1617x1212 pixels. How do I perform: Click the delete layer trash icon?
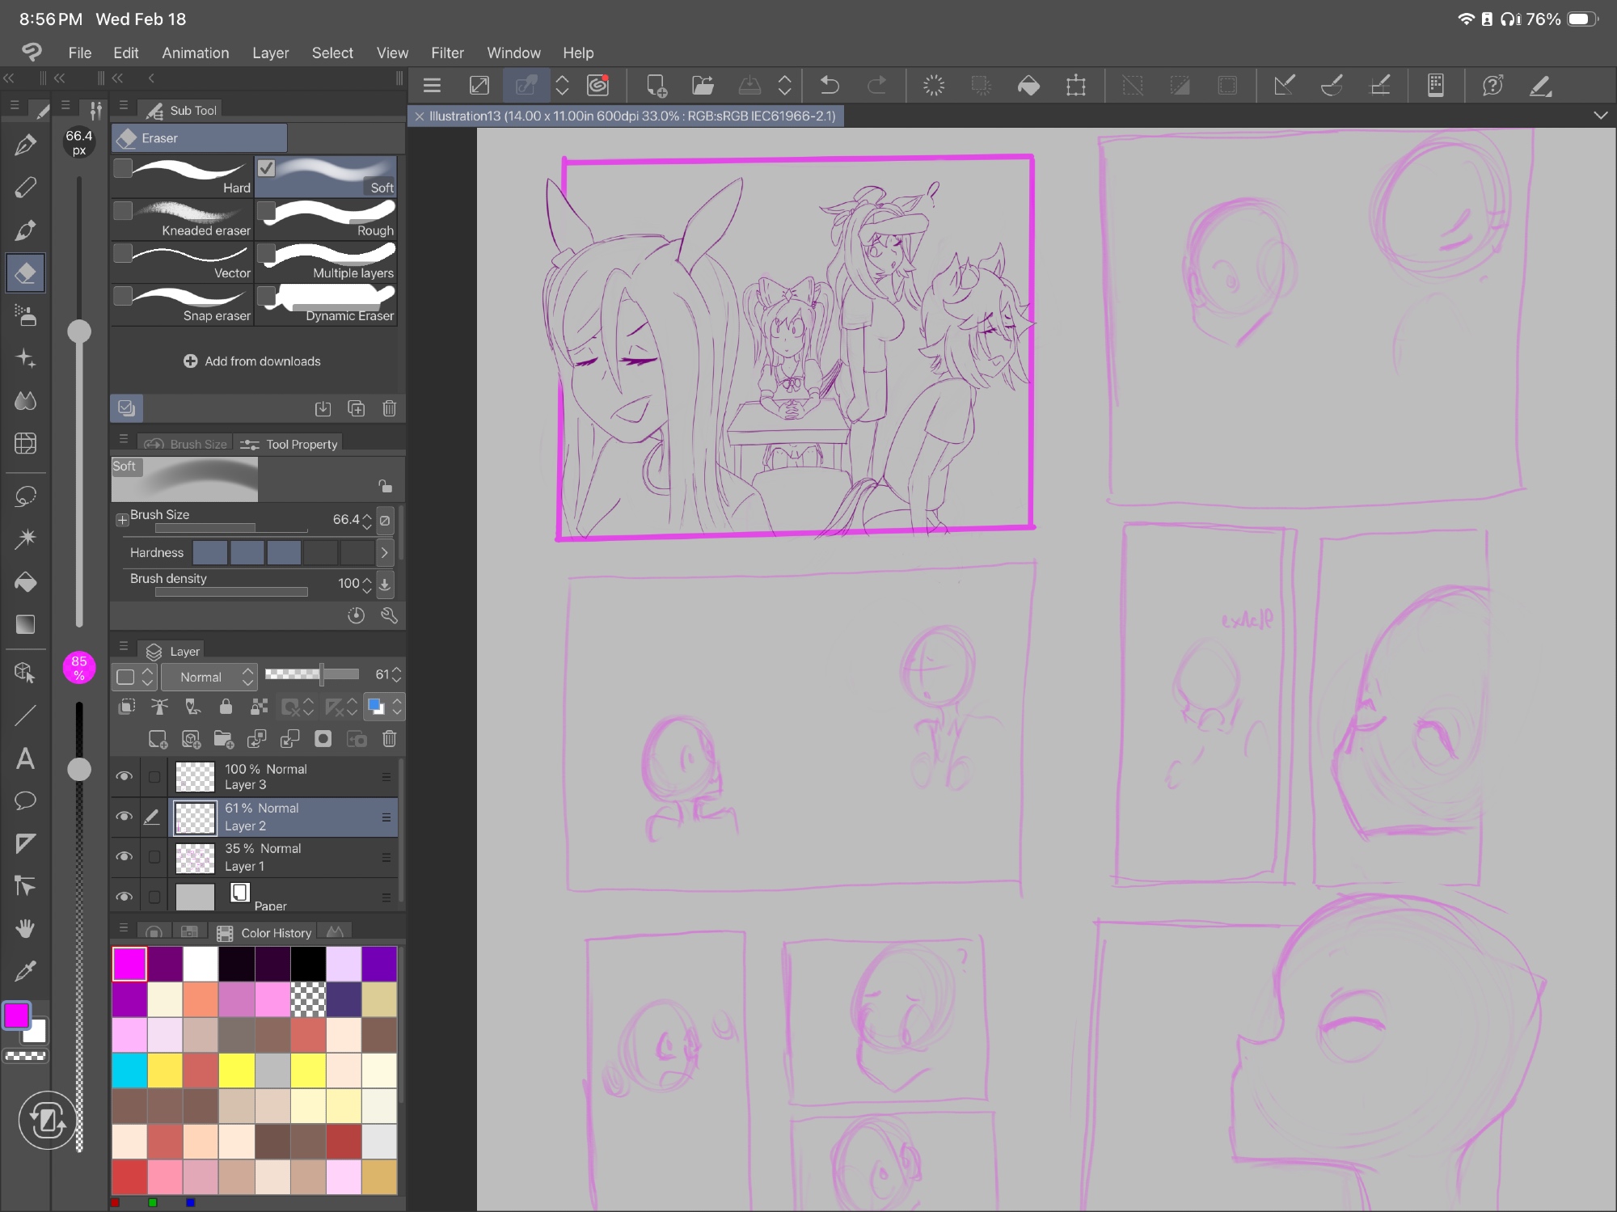tap(389, 738)
